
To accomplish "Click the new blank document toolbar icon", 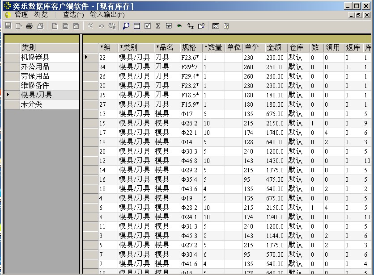I will [55, 26].
